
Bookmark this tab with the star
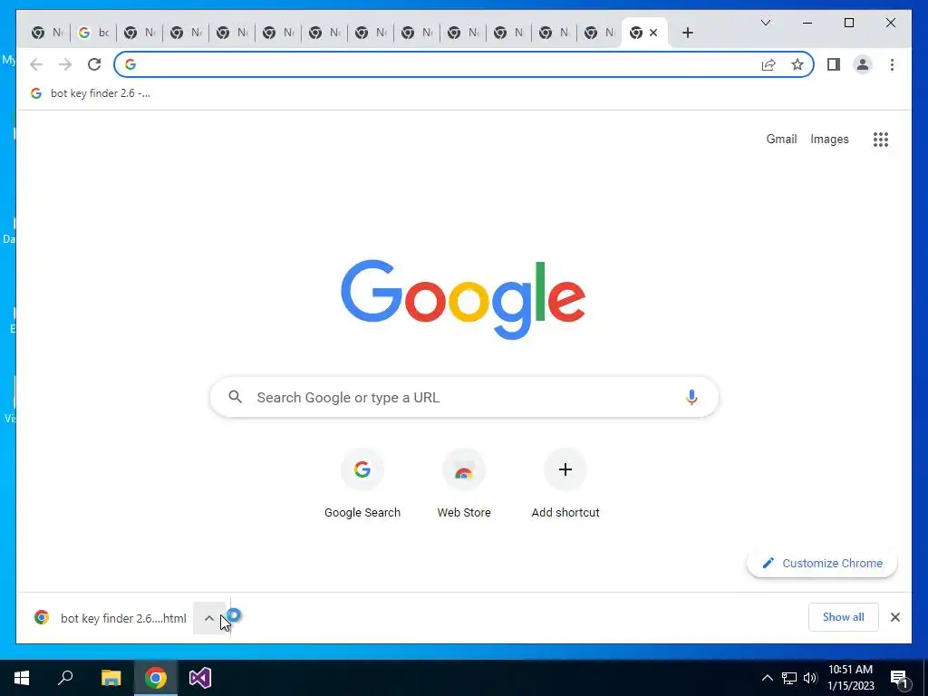tap(797, 64)
